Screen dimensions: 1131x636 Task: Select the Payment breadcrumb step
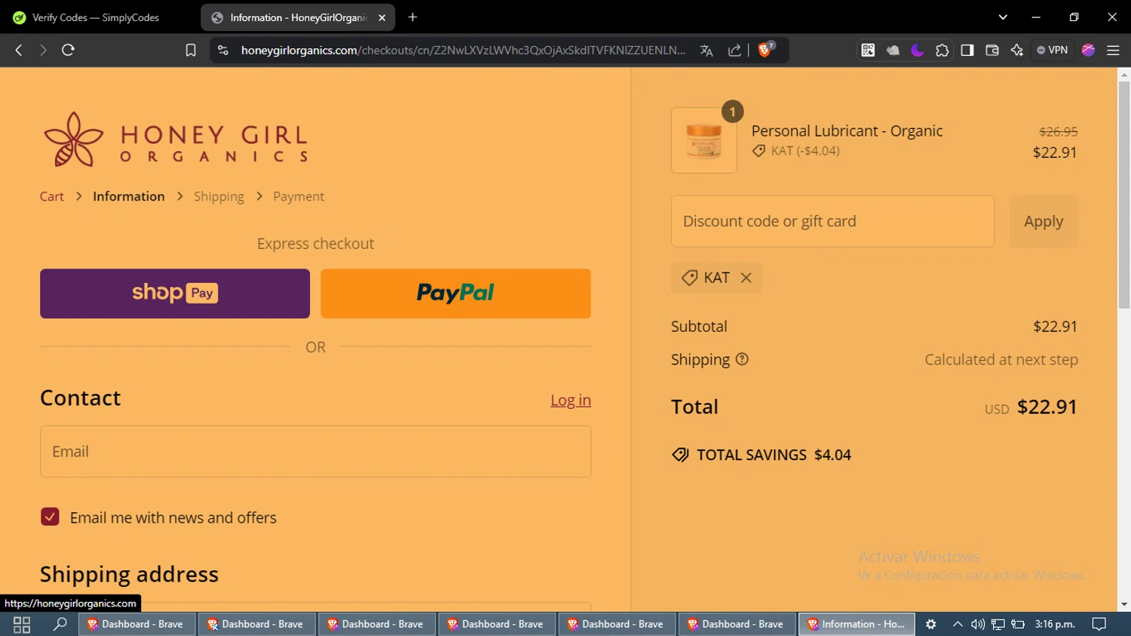tap(299, 196)
